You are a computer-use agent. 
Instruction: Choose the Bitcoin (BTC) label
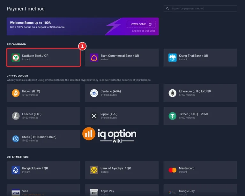(x=31, y=91)
